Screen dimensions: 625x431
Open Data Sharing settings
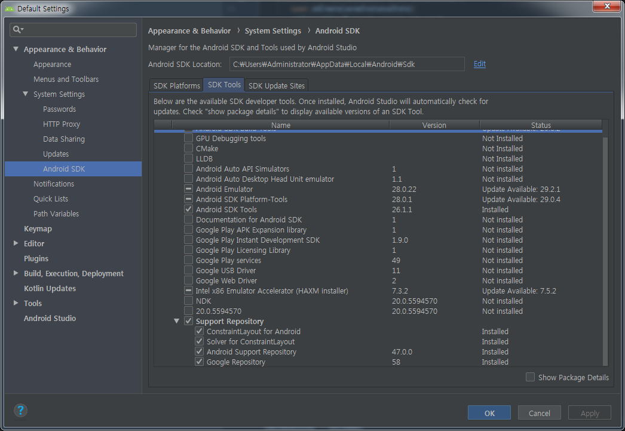pyautogui.click(x=64, y=139)
